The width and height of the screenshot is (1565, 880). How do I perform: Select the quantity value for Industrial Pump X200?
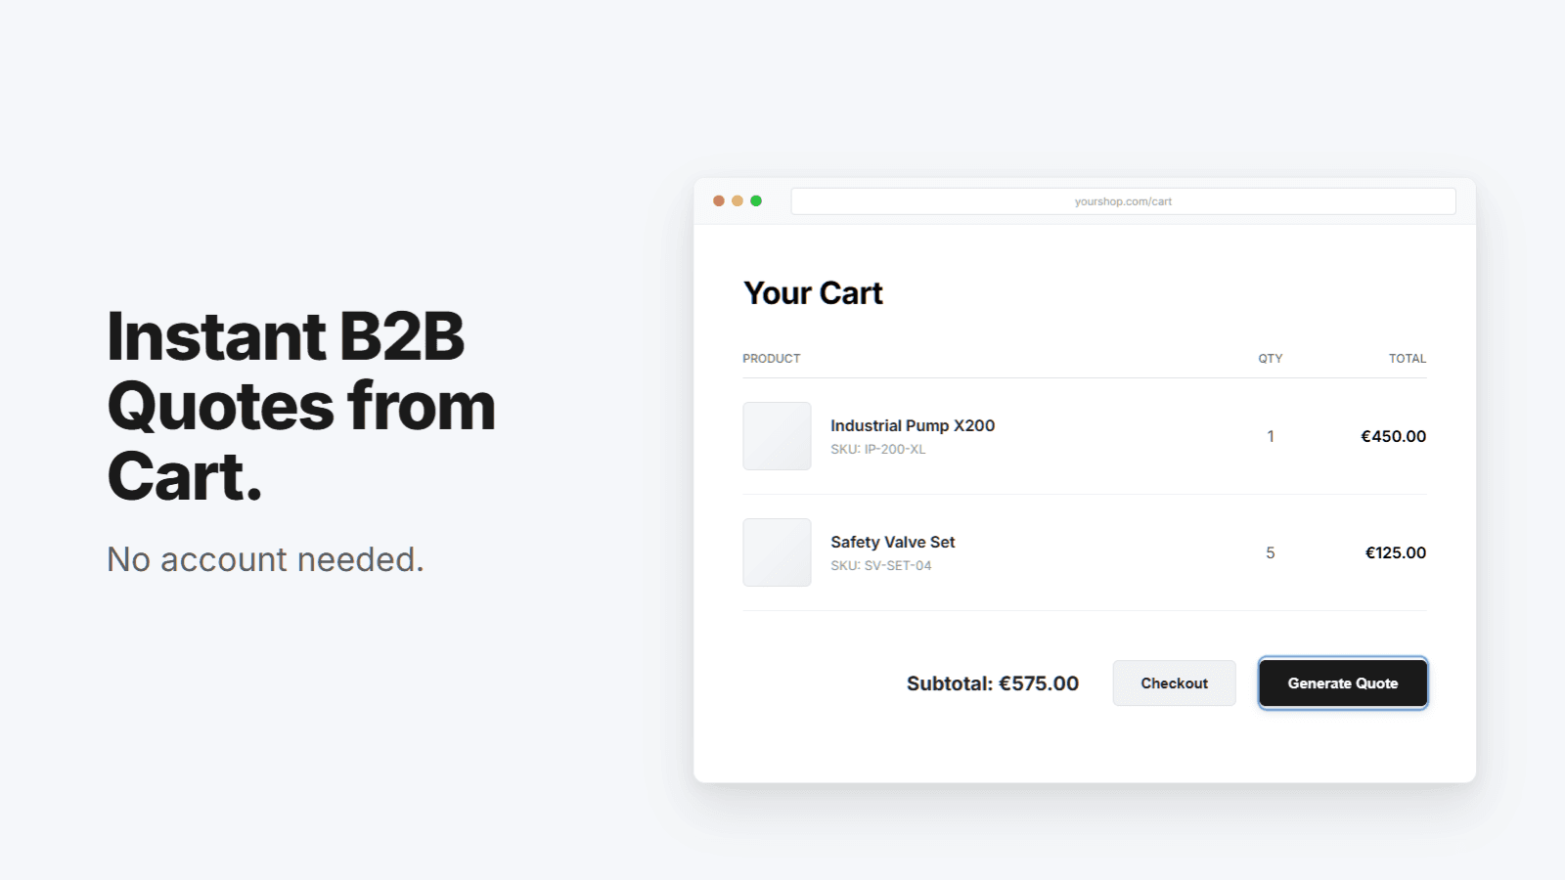1270,436
